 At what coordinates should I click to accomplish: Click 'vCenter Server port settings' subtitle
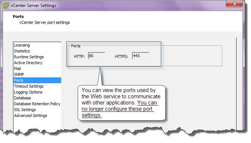tap(44, 23)
